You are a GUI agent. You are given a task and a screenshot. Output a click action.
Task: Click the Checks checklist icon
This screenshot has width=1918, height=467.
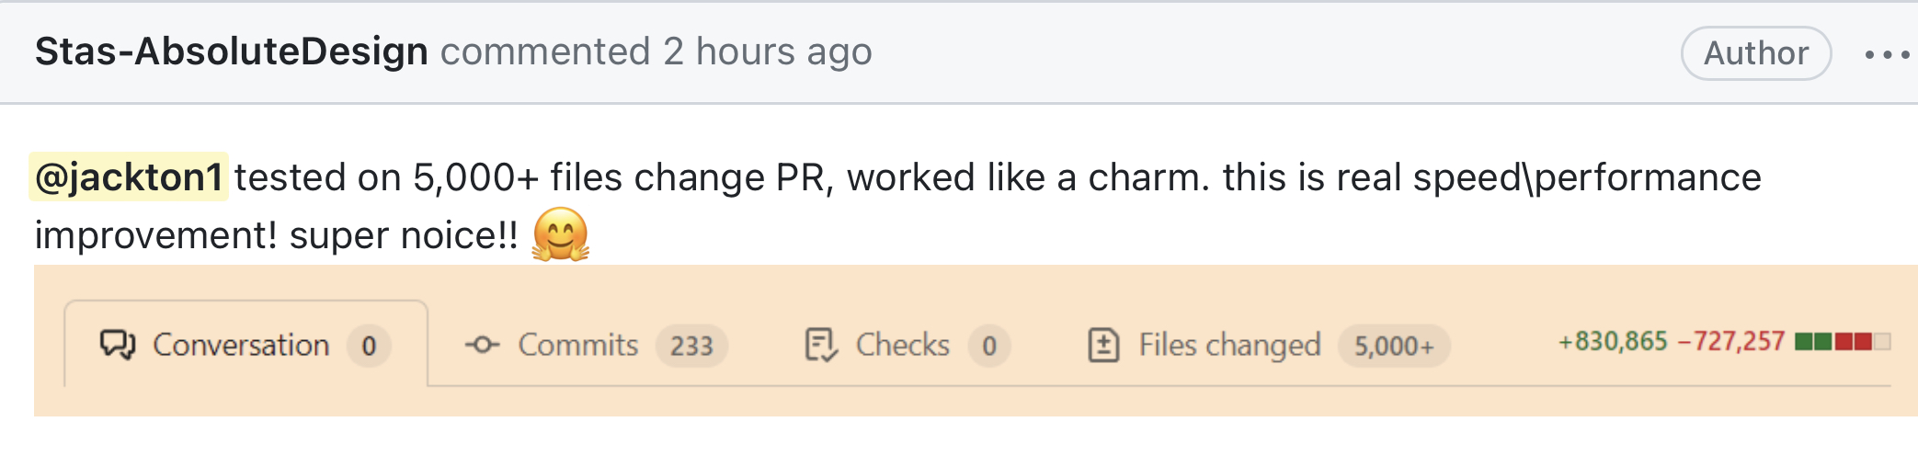click(820, 345)
